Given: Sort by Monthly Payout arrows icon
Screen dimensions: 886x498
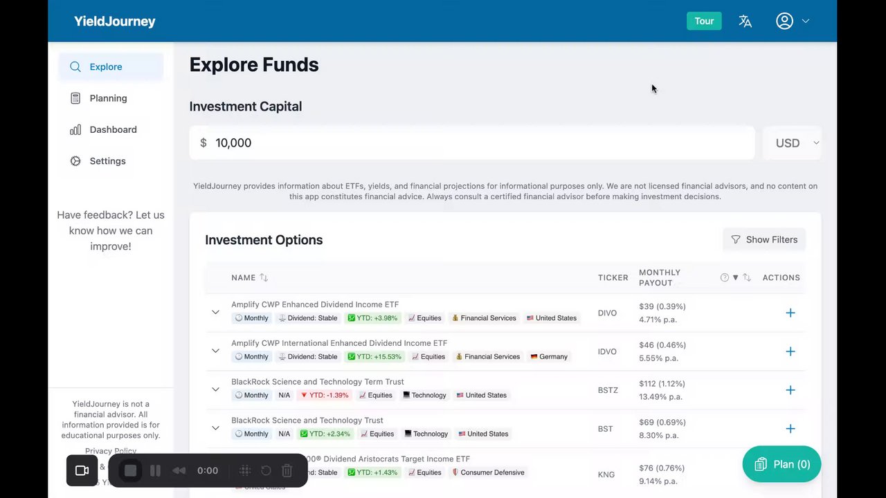Looking at the screenshot, I should (746, 277).
